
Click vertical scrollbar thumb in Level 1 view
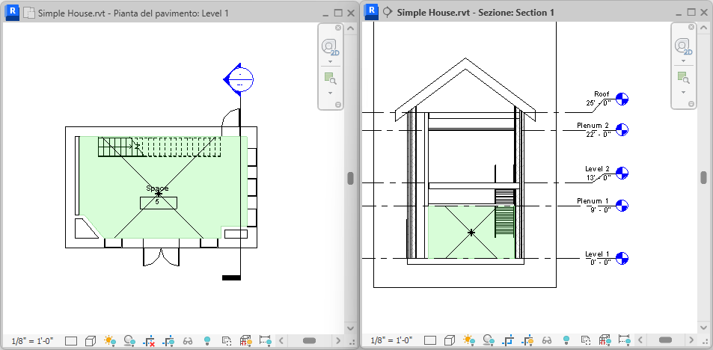click(351, 178)
